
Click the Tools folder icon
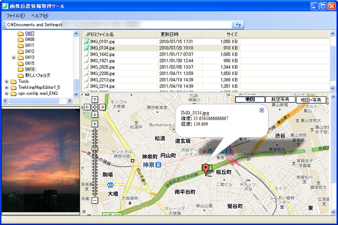pos(13,81)
